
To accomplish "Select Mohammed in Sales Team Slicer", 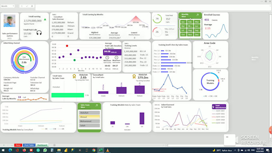I will coord(90,121).
